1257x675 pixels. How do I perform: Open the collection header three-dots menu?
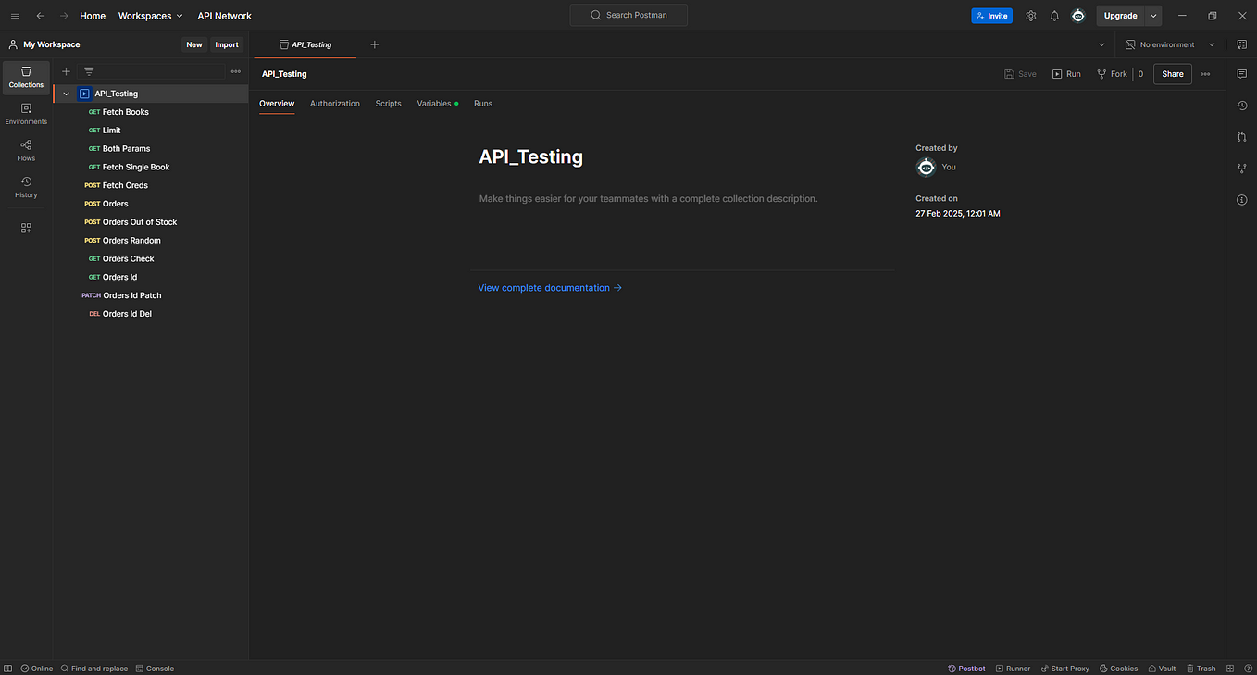(1205, 74)
